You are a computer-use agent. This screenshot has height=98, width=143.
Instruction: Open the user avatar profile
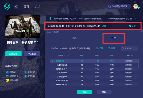136,6
